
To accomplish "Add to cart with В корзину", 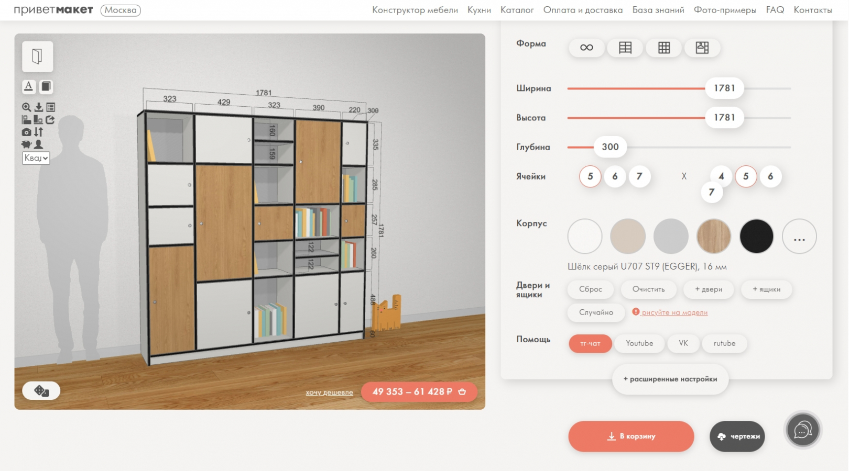I will tap(631, 436).
